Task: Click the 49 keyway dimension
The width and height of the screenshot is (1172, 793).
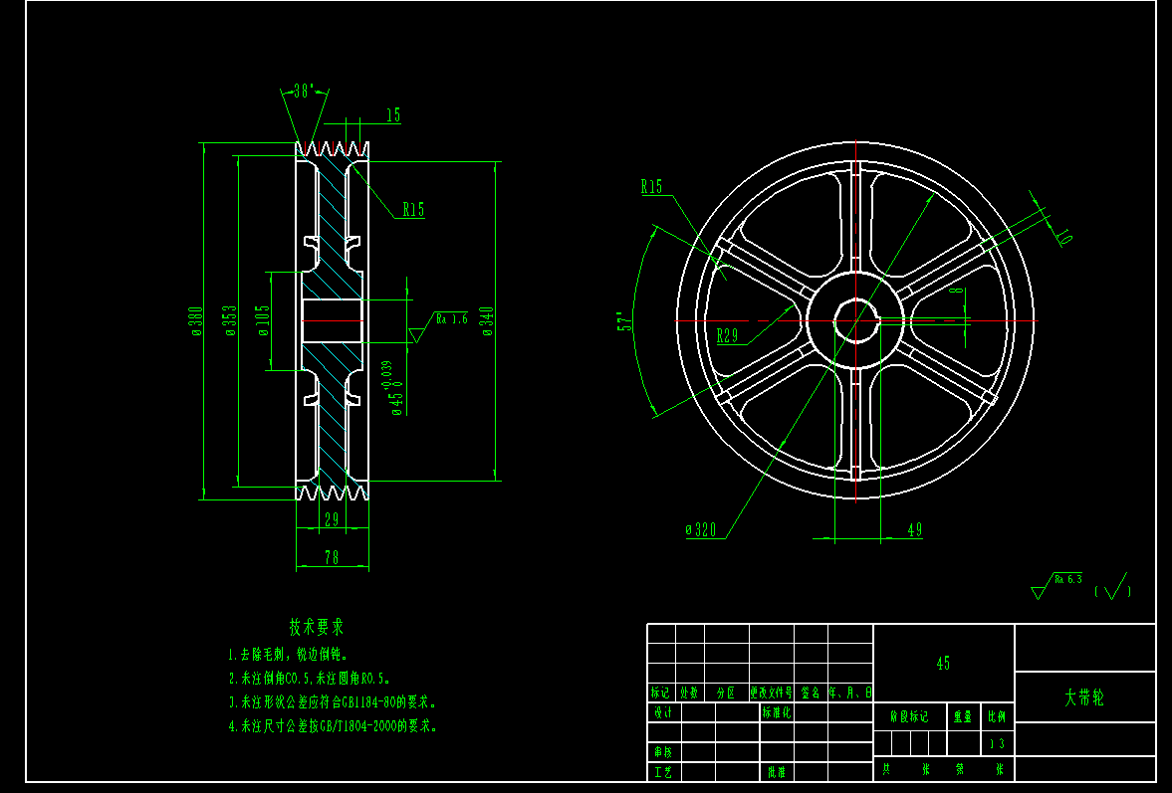Action: [915, 529]
